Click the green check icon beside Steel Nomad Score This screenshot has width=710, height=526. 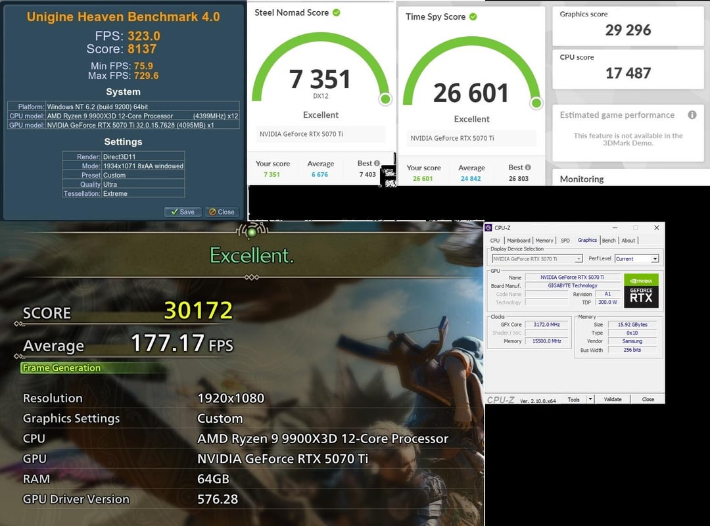[337, 12]
